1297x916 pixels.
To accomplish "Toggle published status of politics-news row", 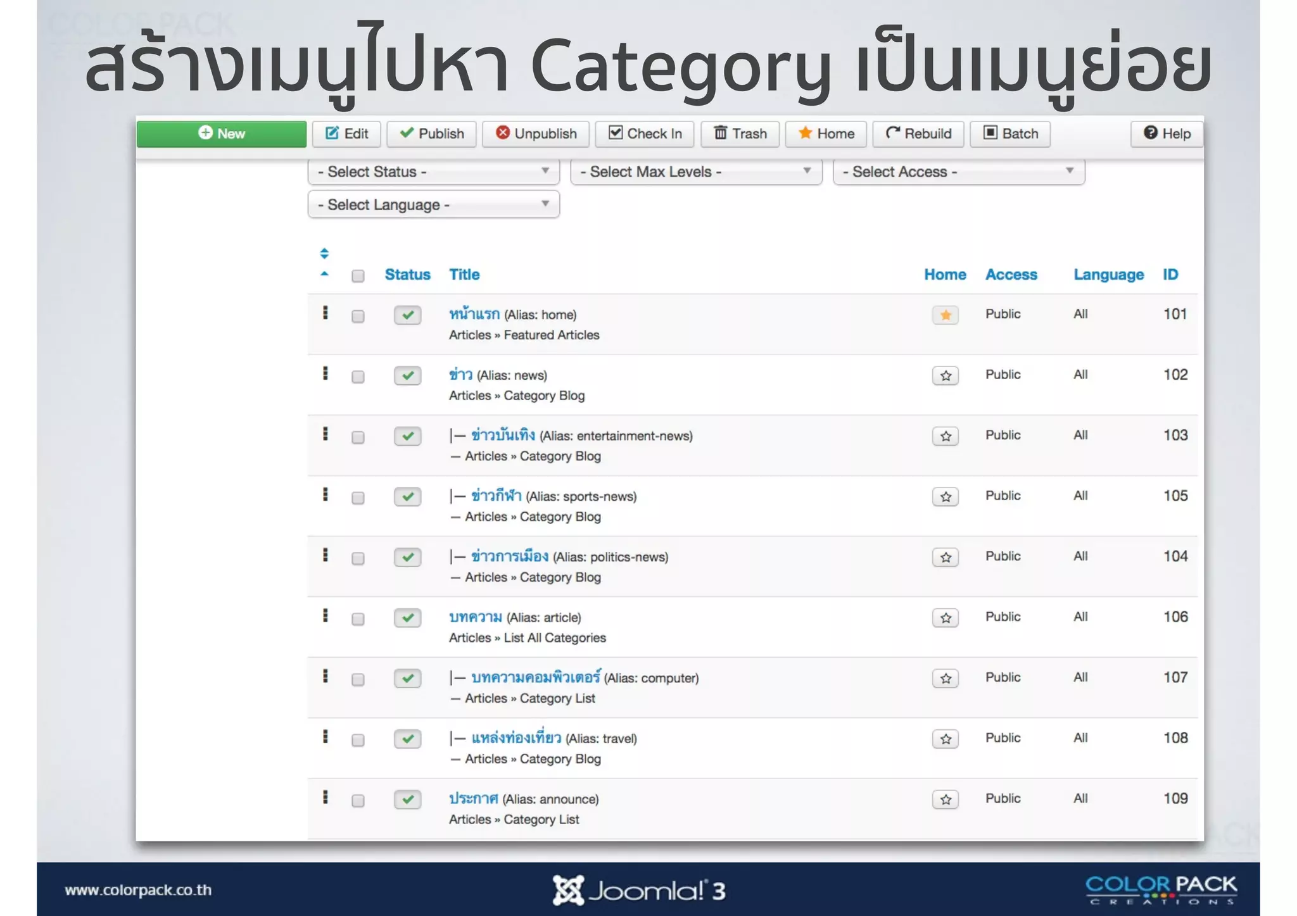I will point(407,557).
